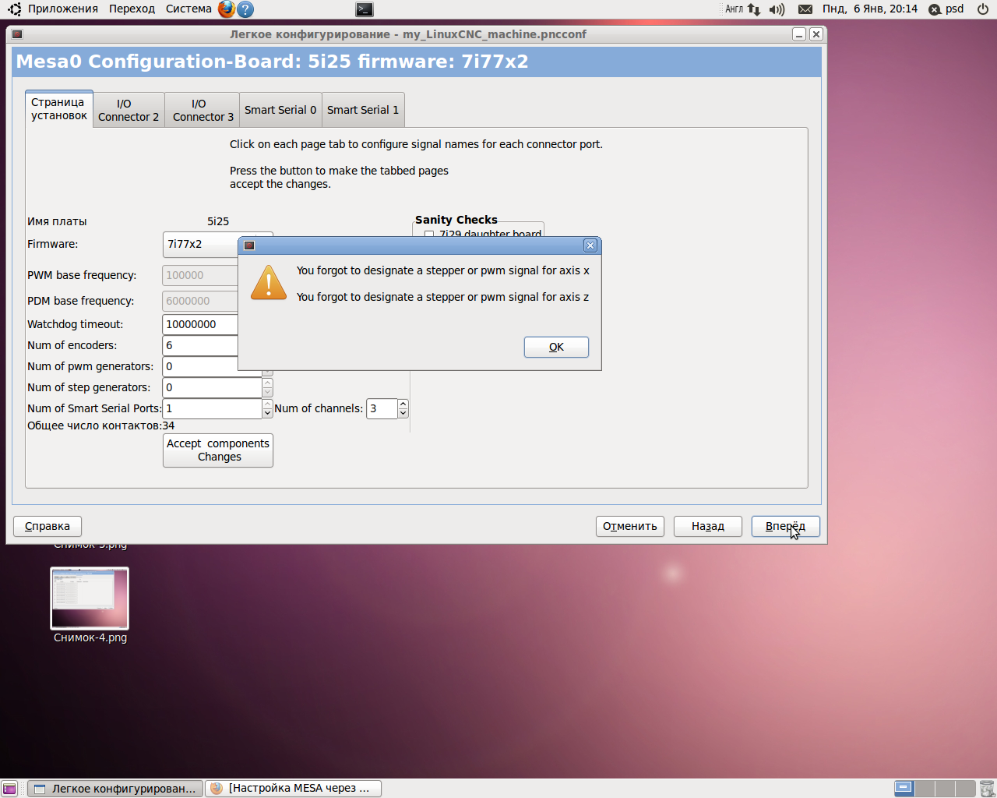Open the Переход menu
Screen dimensions: 997x798
tap(132, 9)
